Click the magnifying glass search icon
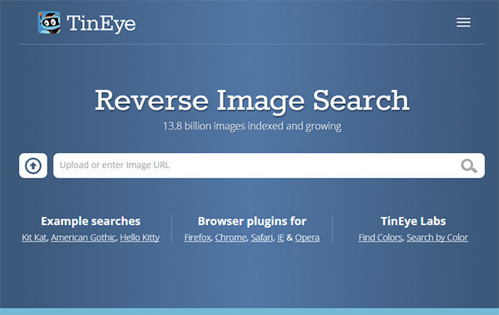Viewport: 499px width, 315px height. coord(469,165)
